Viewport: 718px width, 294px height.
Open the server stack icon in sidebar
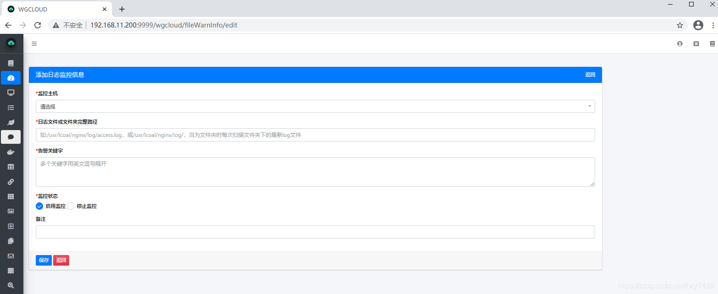coord(11,271)
